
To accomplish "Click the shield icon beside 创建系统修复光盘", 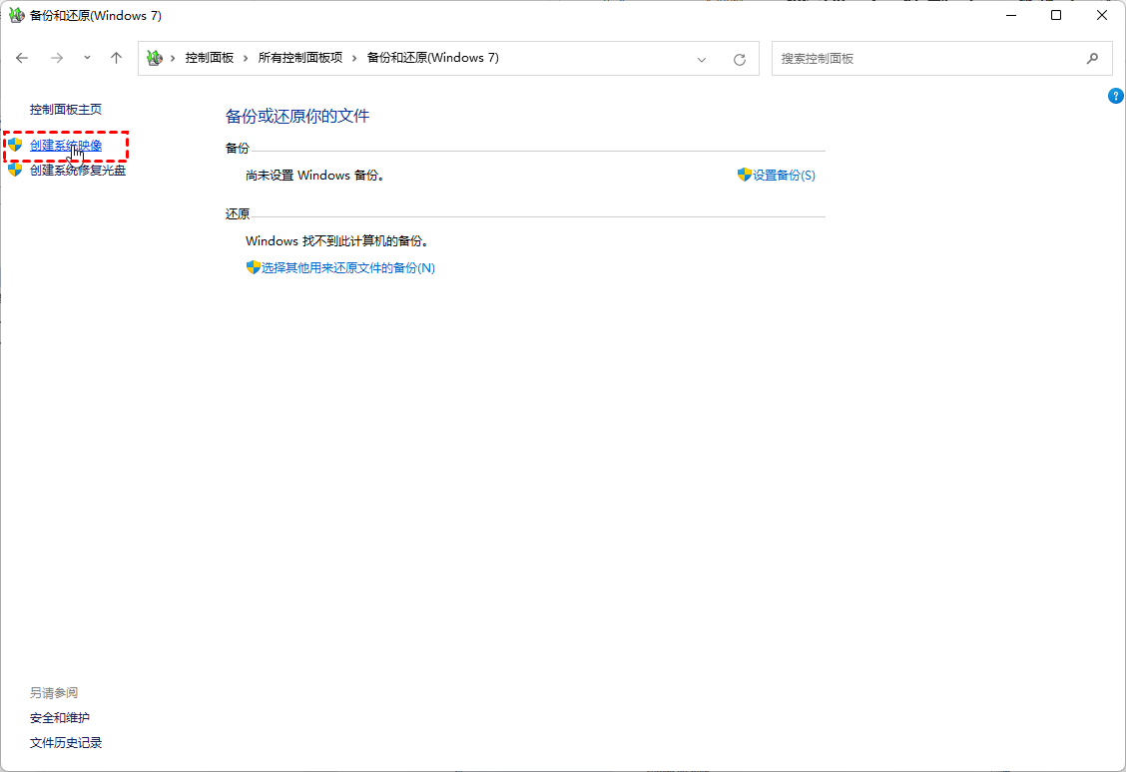I will coord(14,170).
